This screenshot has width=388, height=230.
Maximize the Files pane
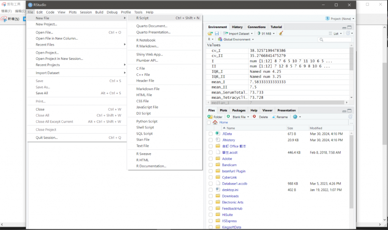pos(349,111)
